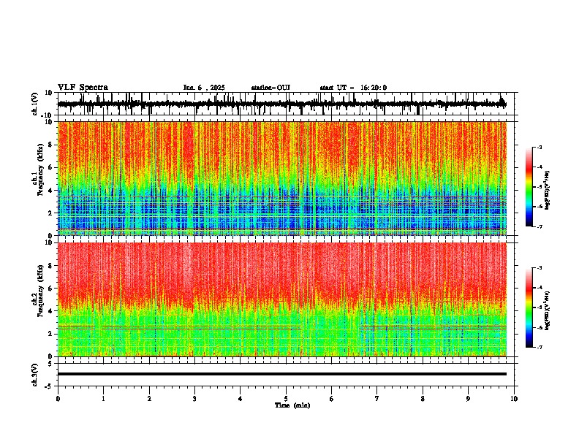Click time axis tick label '9'
579x447 pixels.
tap(468, 399)
